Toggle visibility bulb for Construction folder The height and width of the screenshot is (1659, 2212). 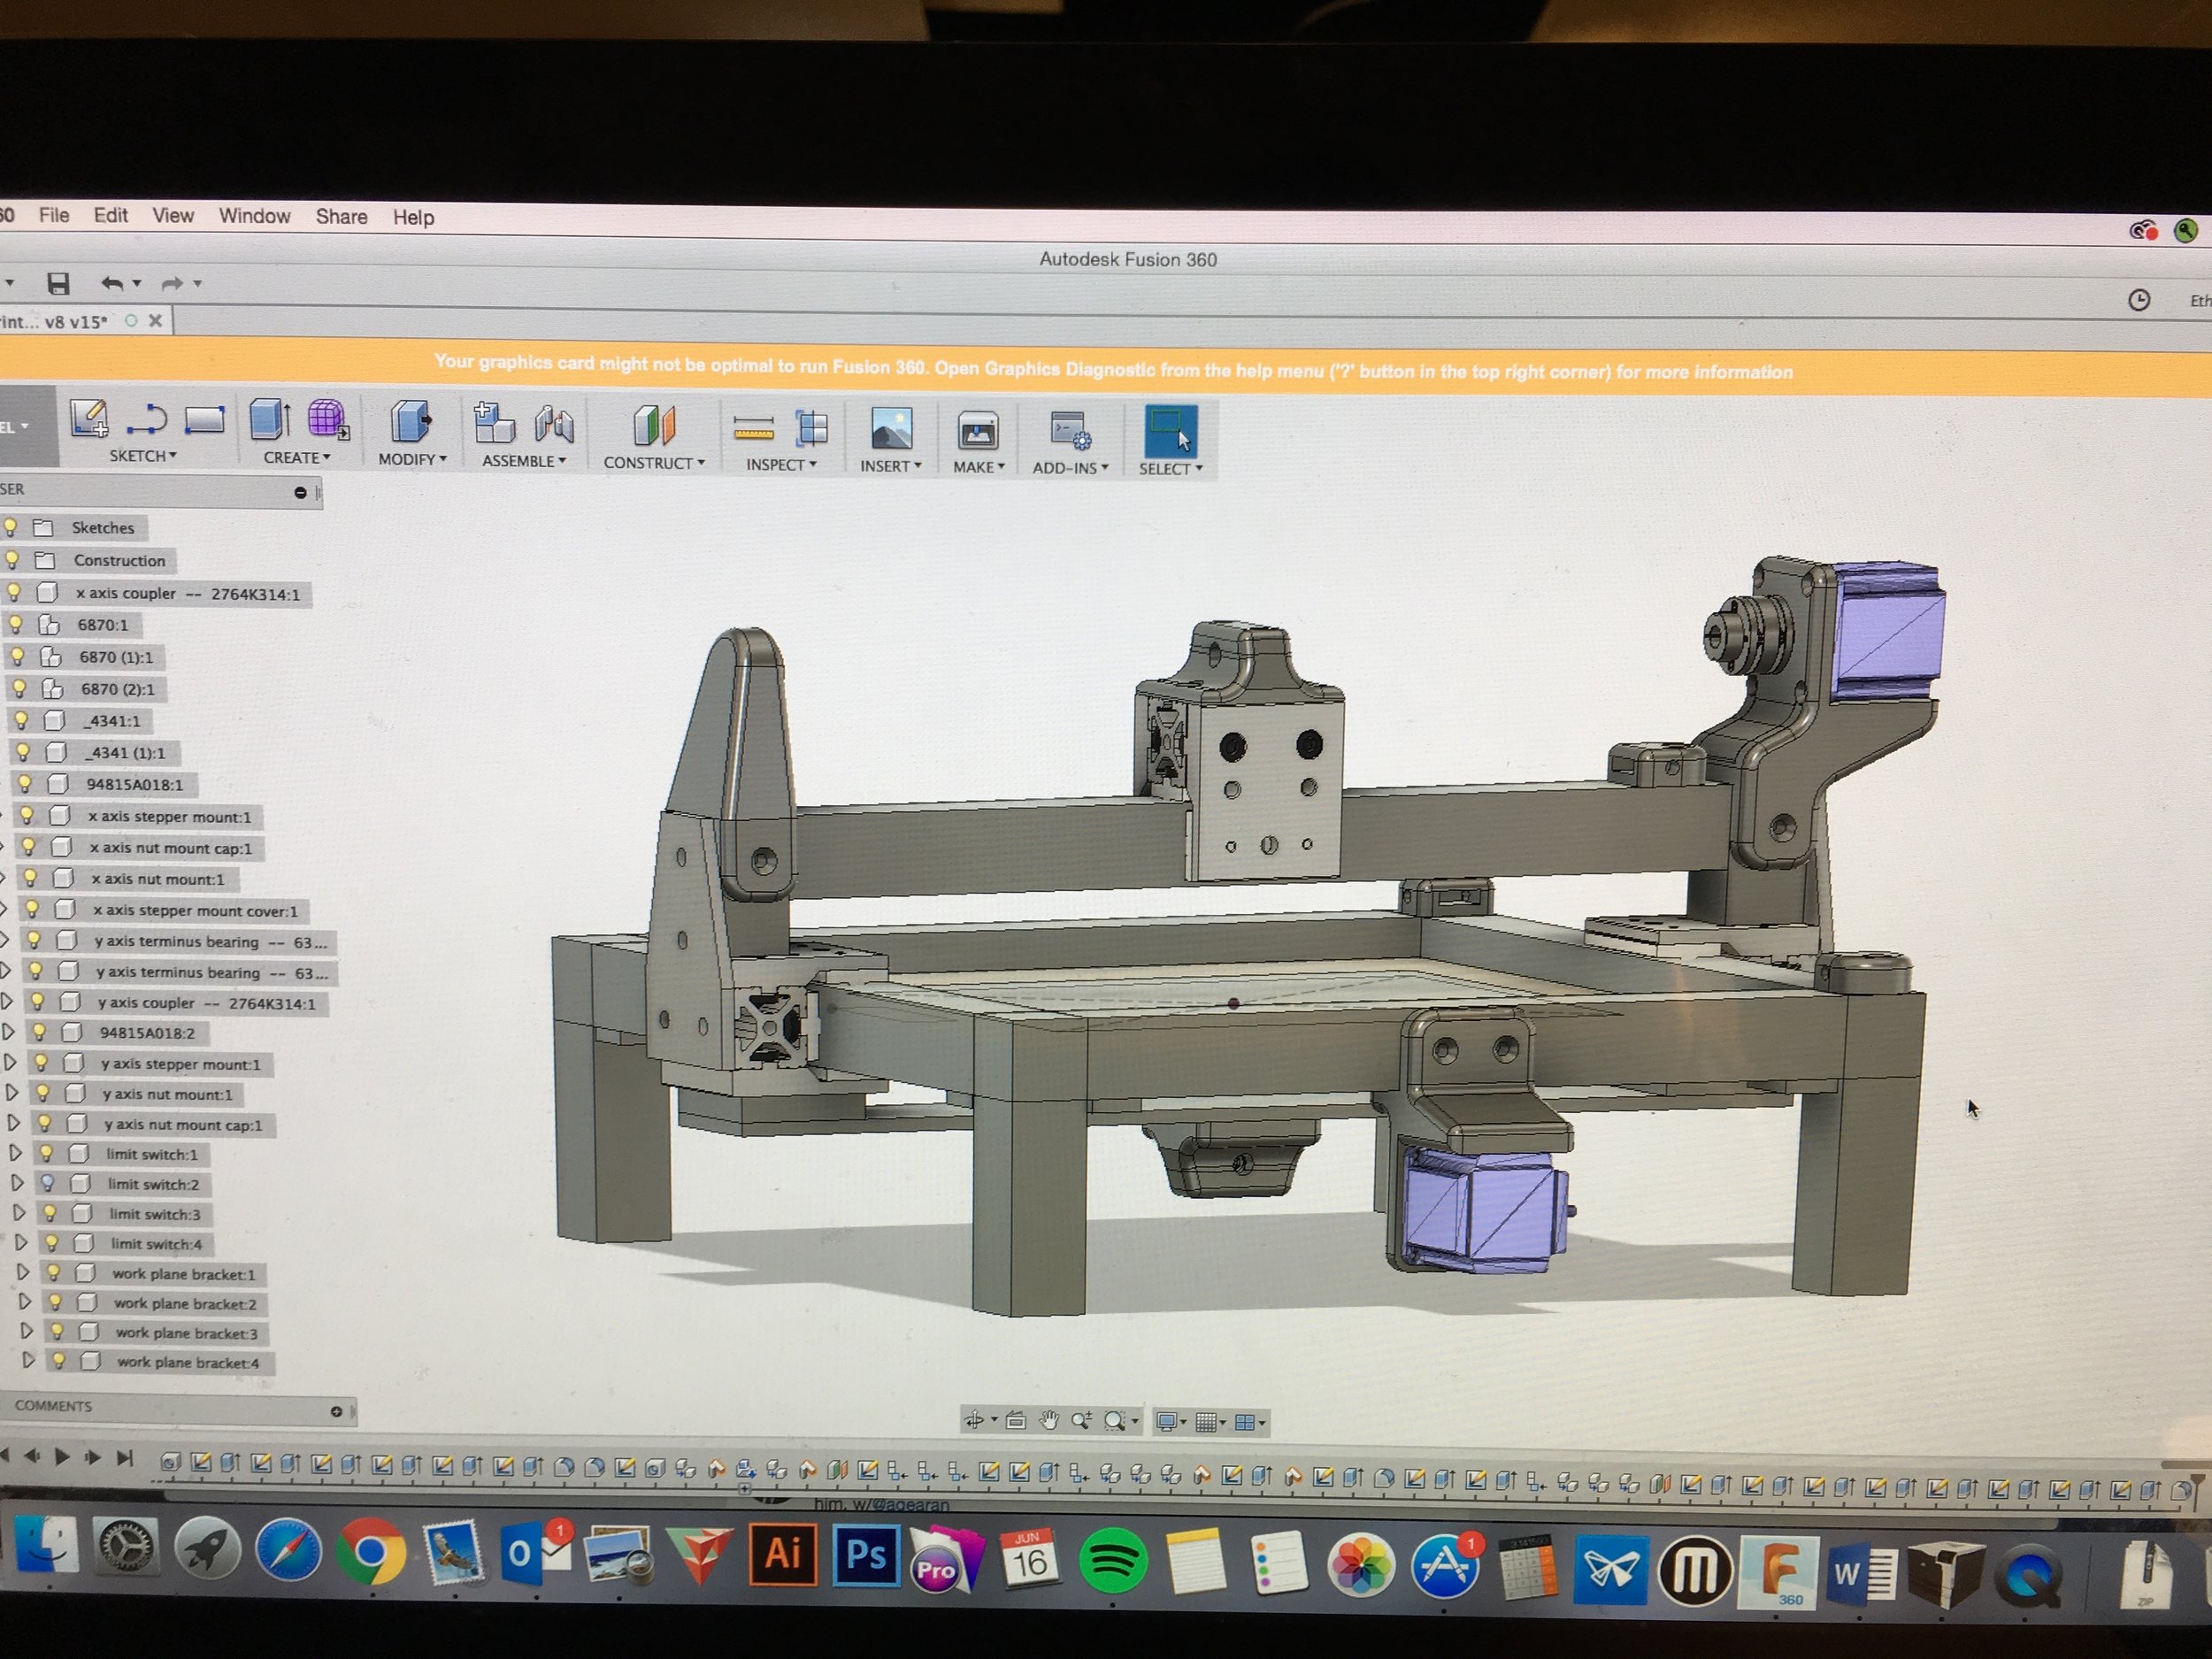click(x=12, y=559)
